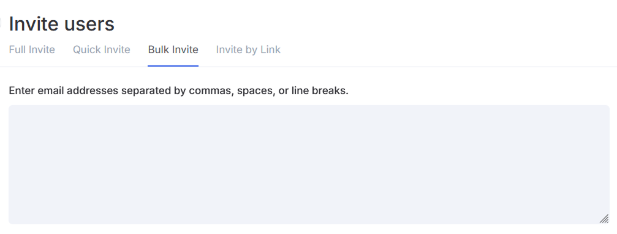617x234 pixels.
Task: Pick the Invite by Link option
Action: (248, 50)
